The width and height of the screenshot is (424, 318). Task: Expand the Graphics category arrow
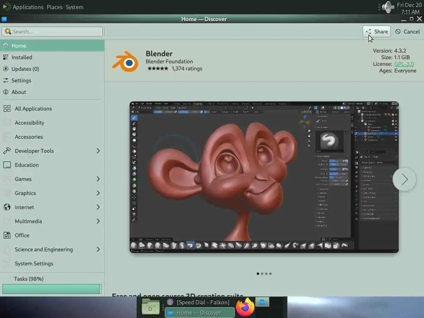tap(98, 193)
